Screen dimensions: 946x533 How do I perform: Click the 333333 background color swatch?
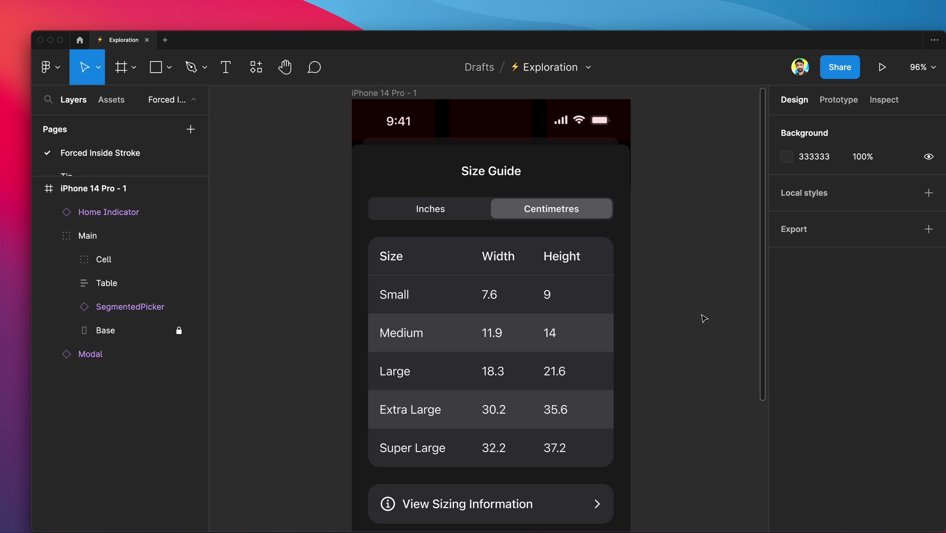[786, 156]
